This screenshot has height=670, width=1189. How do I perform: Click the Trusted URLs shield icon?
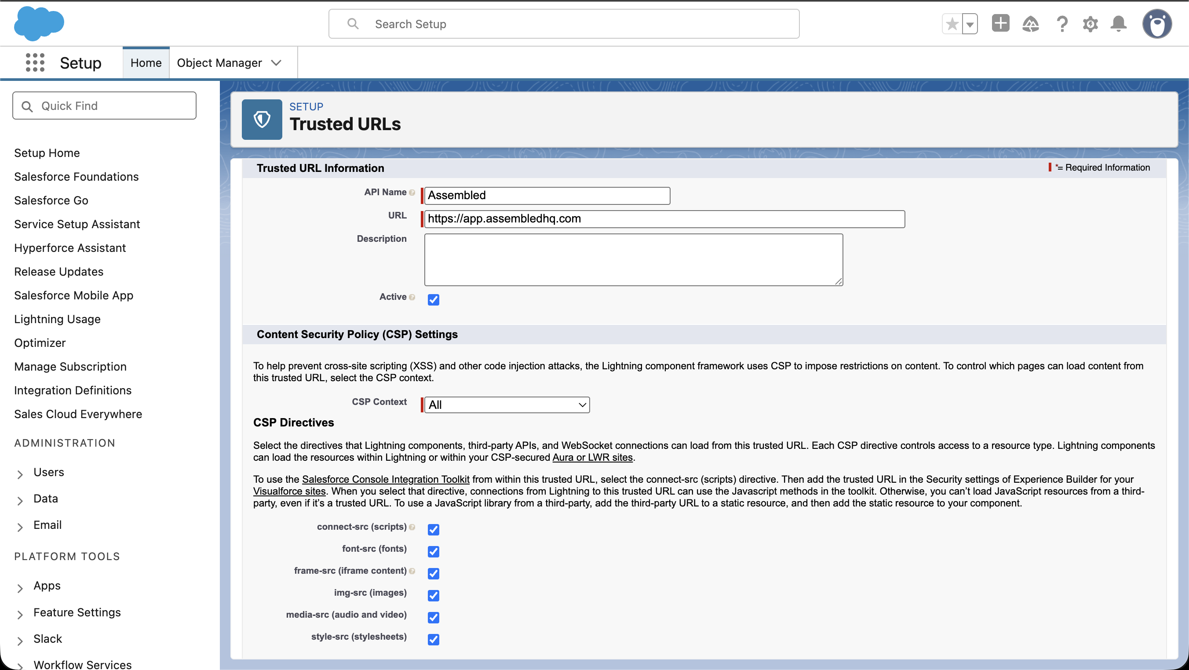point(262,120)
